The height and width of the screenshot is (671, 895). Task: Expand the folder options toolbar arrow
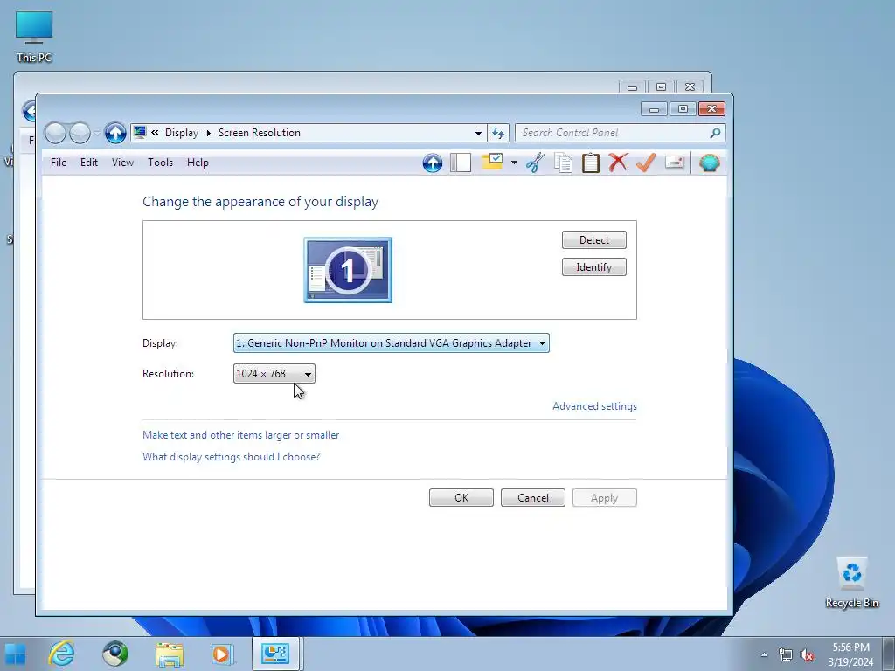point(514,163)
